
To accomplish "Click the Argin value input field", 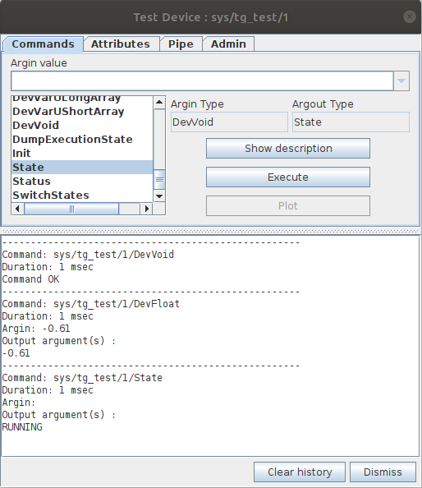I will pyautogui.click(x=202, y=81).
